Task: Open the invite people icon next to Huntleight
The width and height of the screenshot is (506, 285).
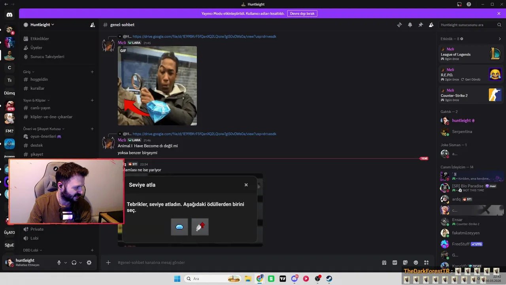Action: 93,25
